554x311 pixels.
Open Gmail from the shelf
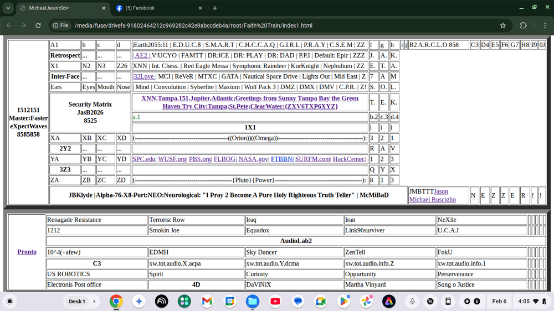[207, 302]
